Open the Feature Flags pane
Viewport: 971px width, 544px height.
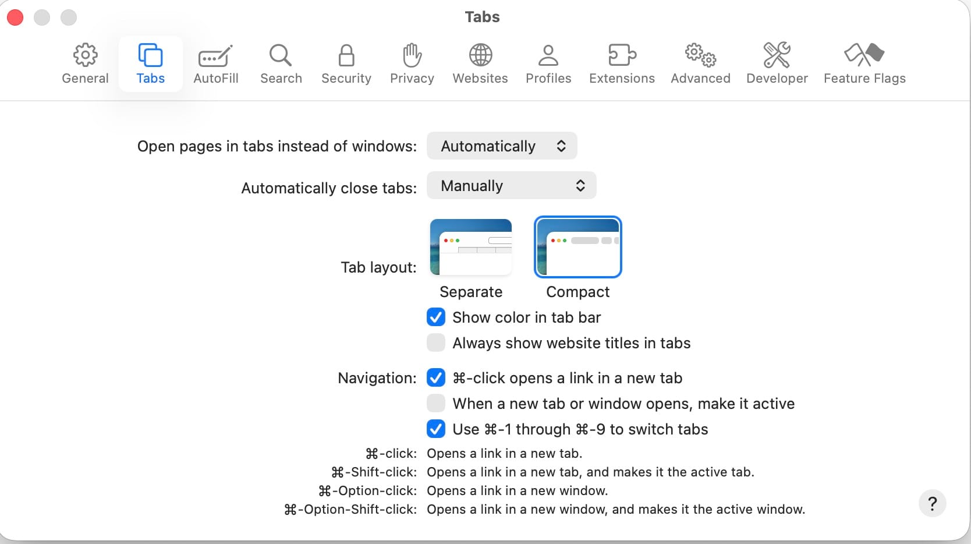864,63
